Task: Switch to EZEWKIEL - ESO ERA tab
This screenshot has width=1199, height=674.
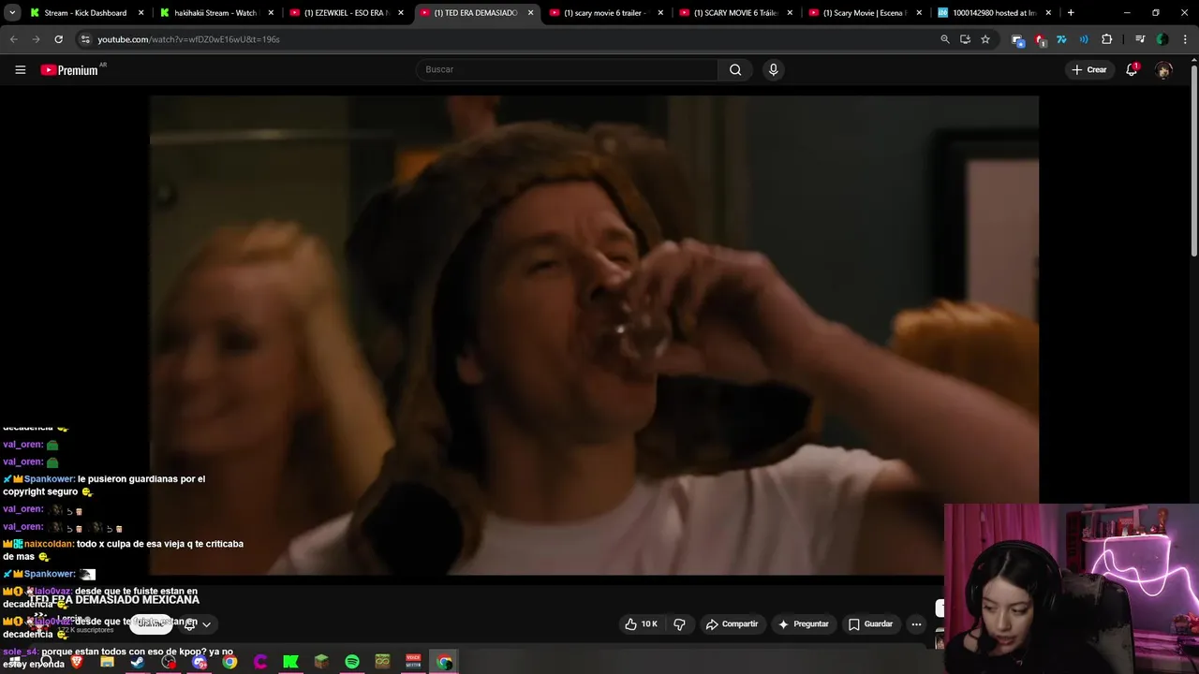Action: pos(345,13)
